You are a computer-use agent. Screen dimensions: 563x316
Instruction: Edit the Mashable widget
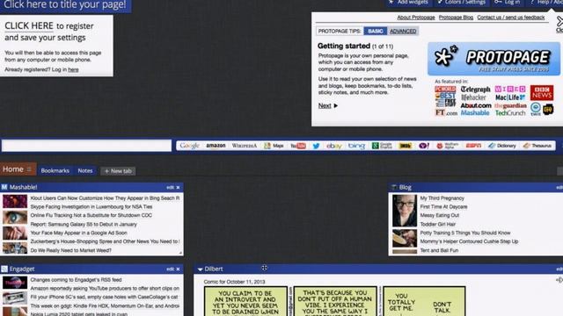point(170,187)
